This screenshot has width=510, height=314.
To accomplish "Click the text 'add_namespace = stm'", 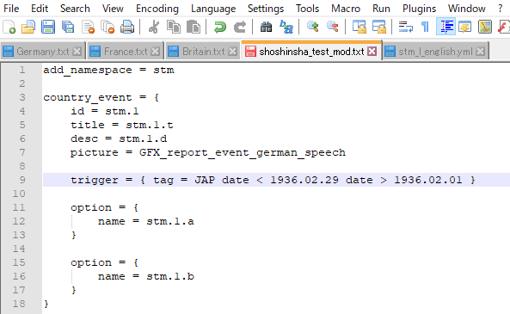I will tap(108, 71).
